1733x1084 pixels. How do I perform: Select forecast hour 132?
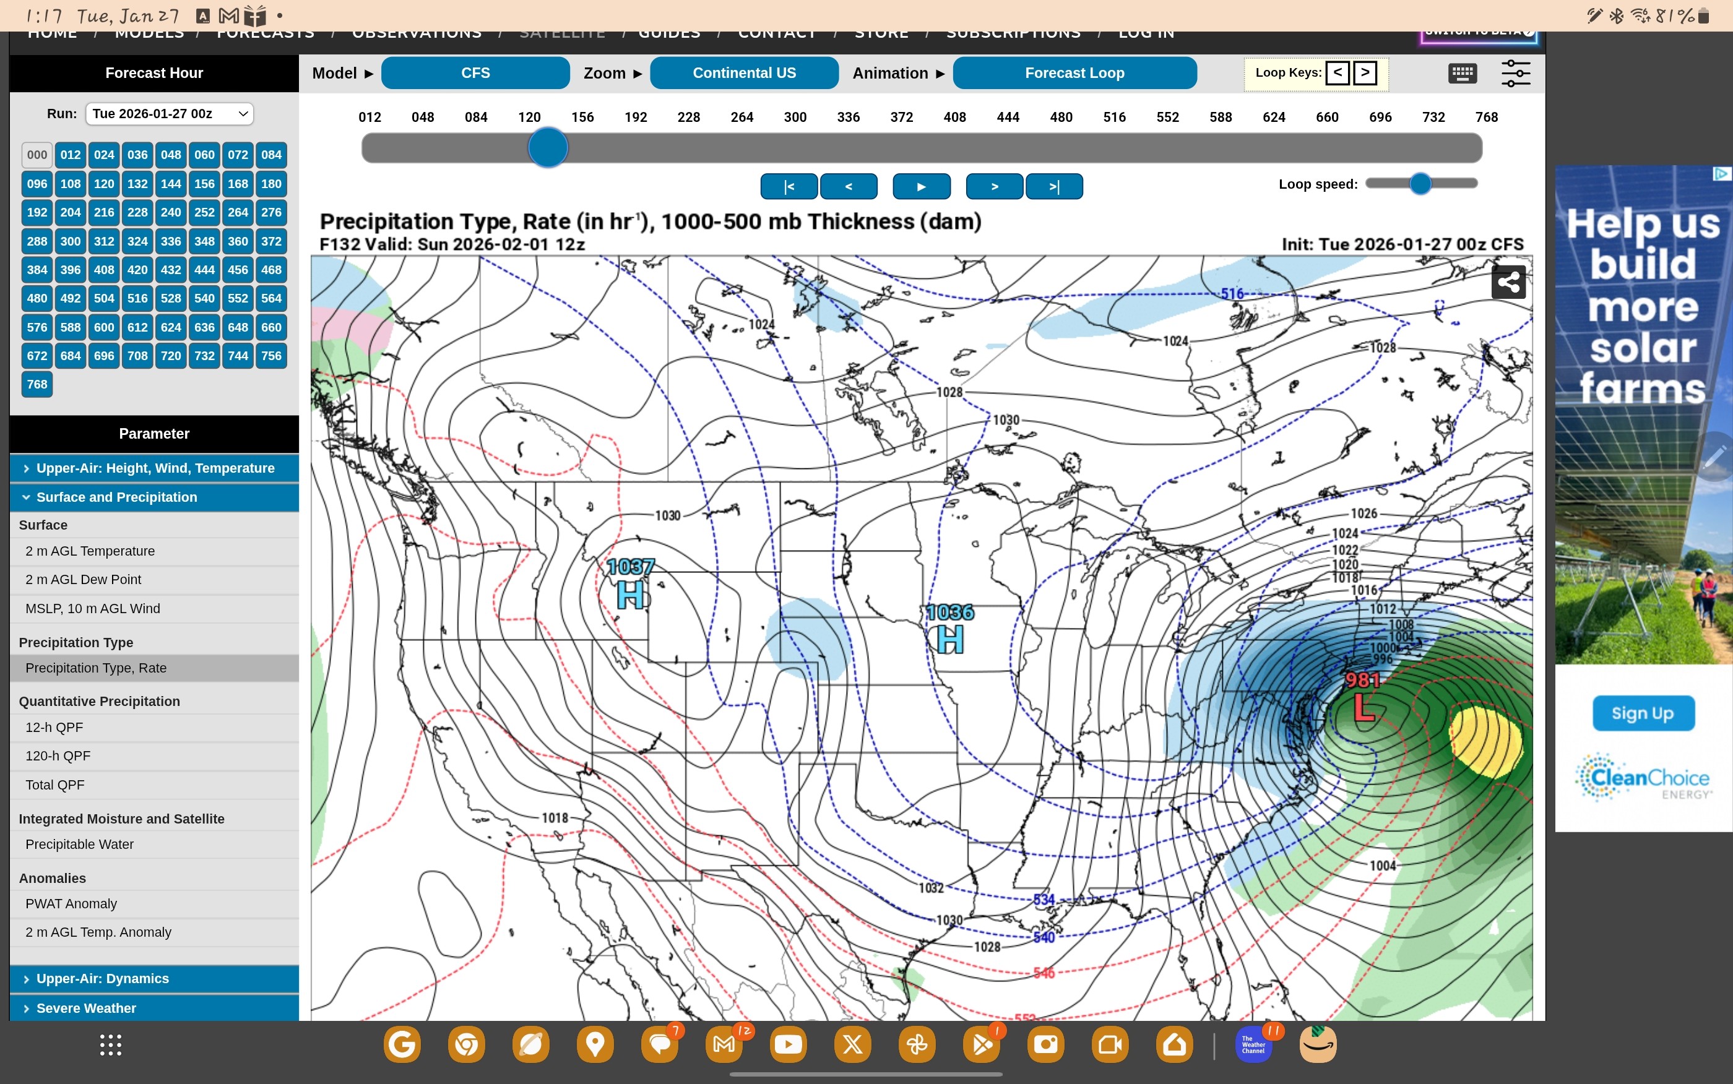point(137,184)
